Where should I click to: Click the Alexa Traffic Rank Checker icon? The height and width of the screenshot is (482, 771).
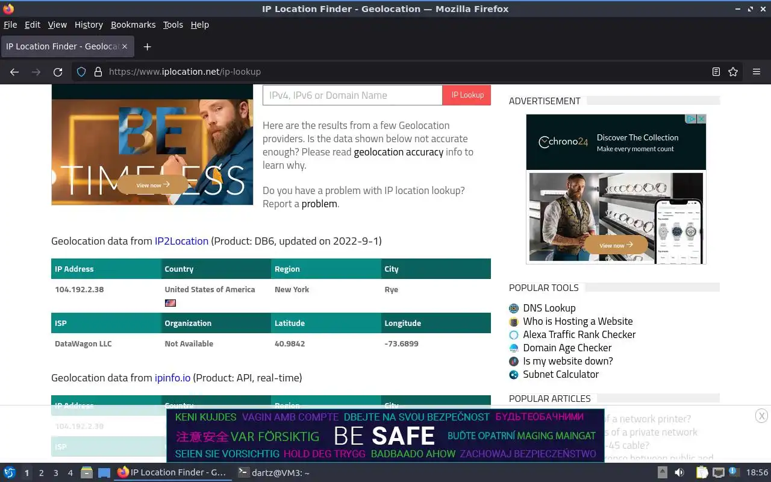coord(514,335)
